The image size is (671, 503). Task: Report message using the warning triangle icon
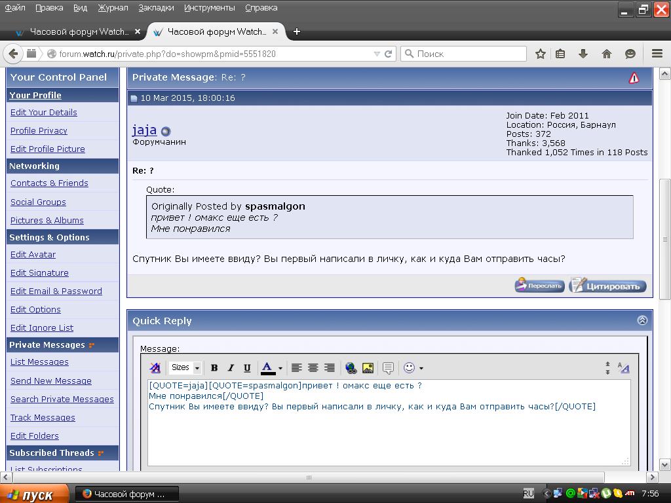[x=634, y=78]
